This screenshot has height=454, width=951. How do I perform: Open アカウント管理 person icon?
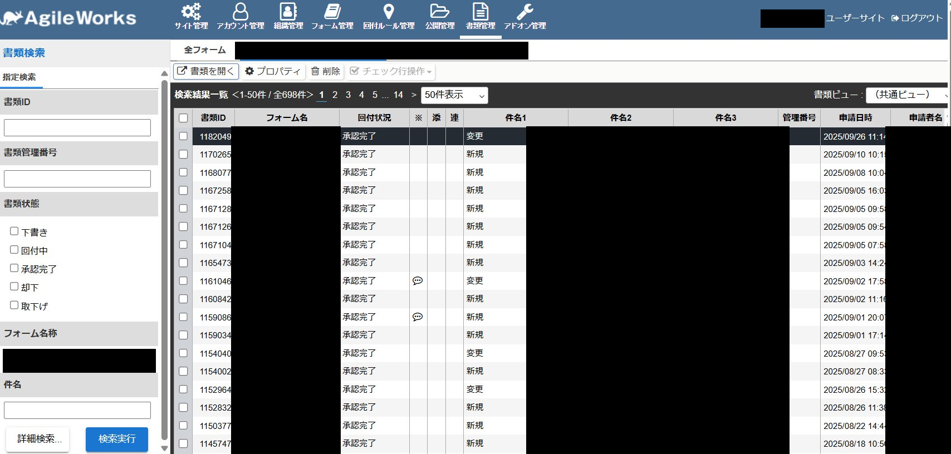241,11
